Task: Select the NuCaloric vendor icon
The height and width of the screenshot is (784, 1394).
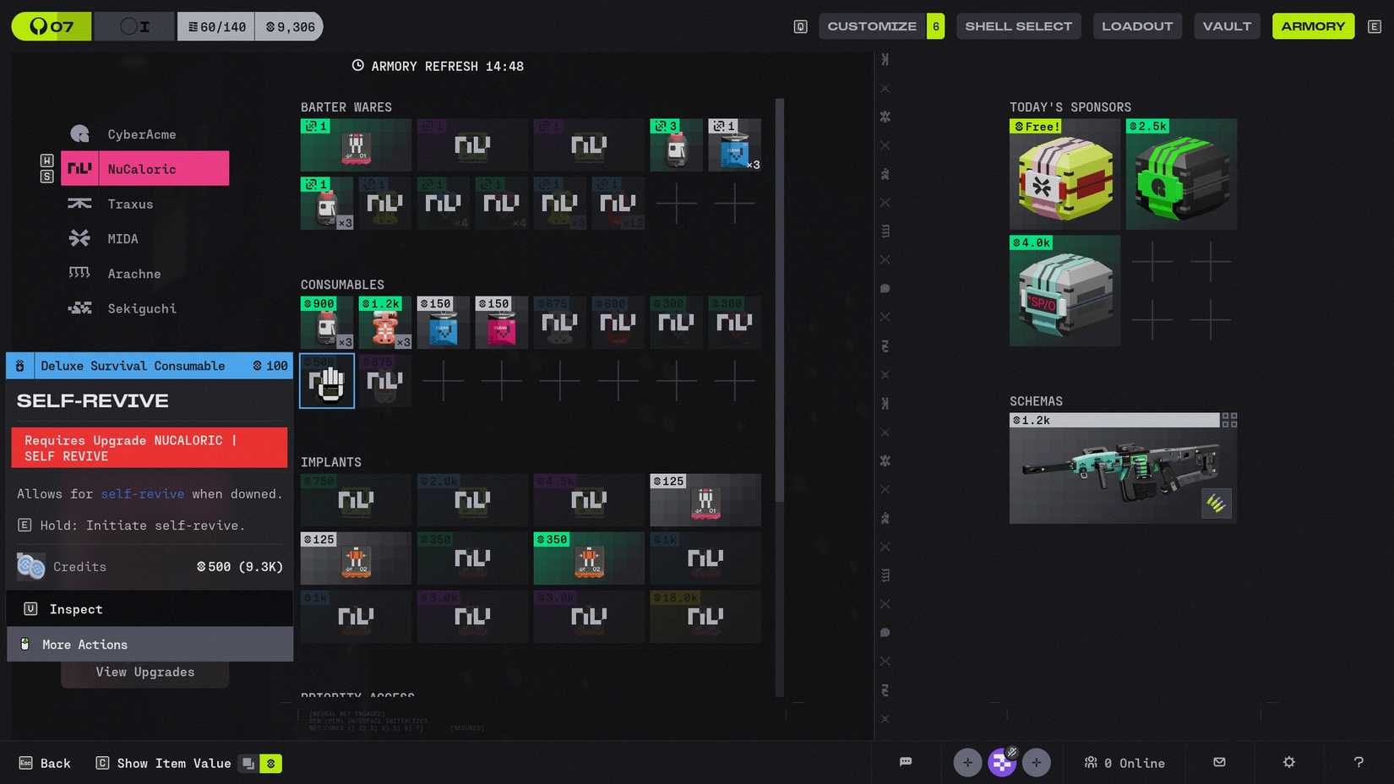Action: (79, 168)
